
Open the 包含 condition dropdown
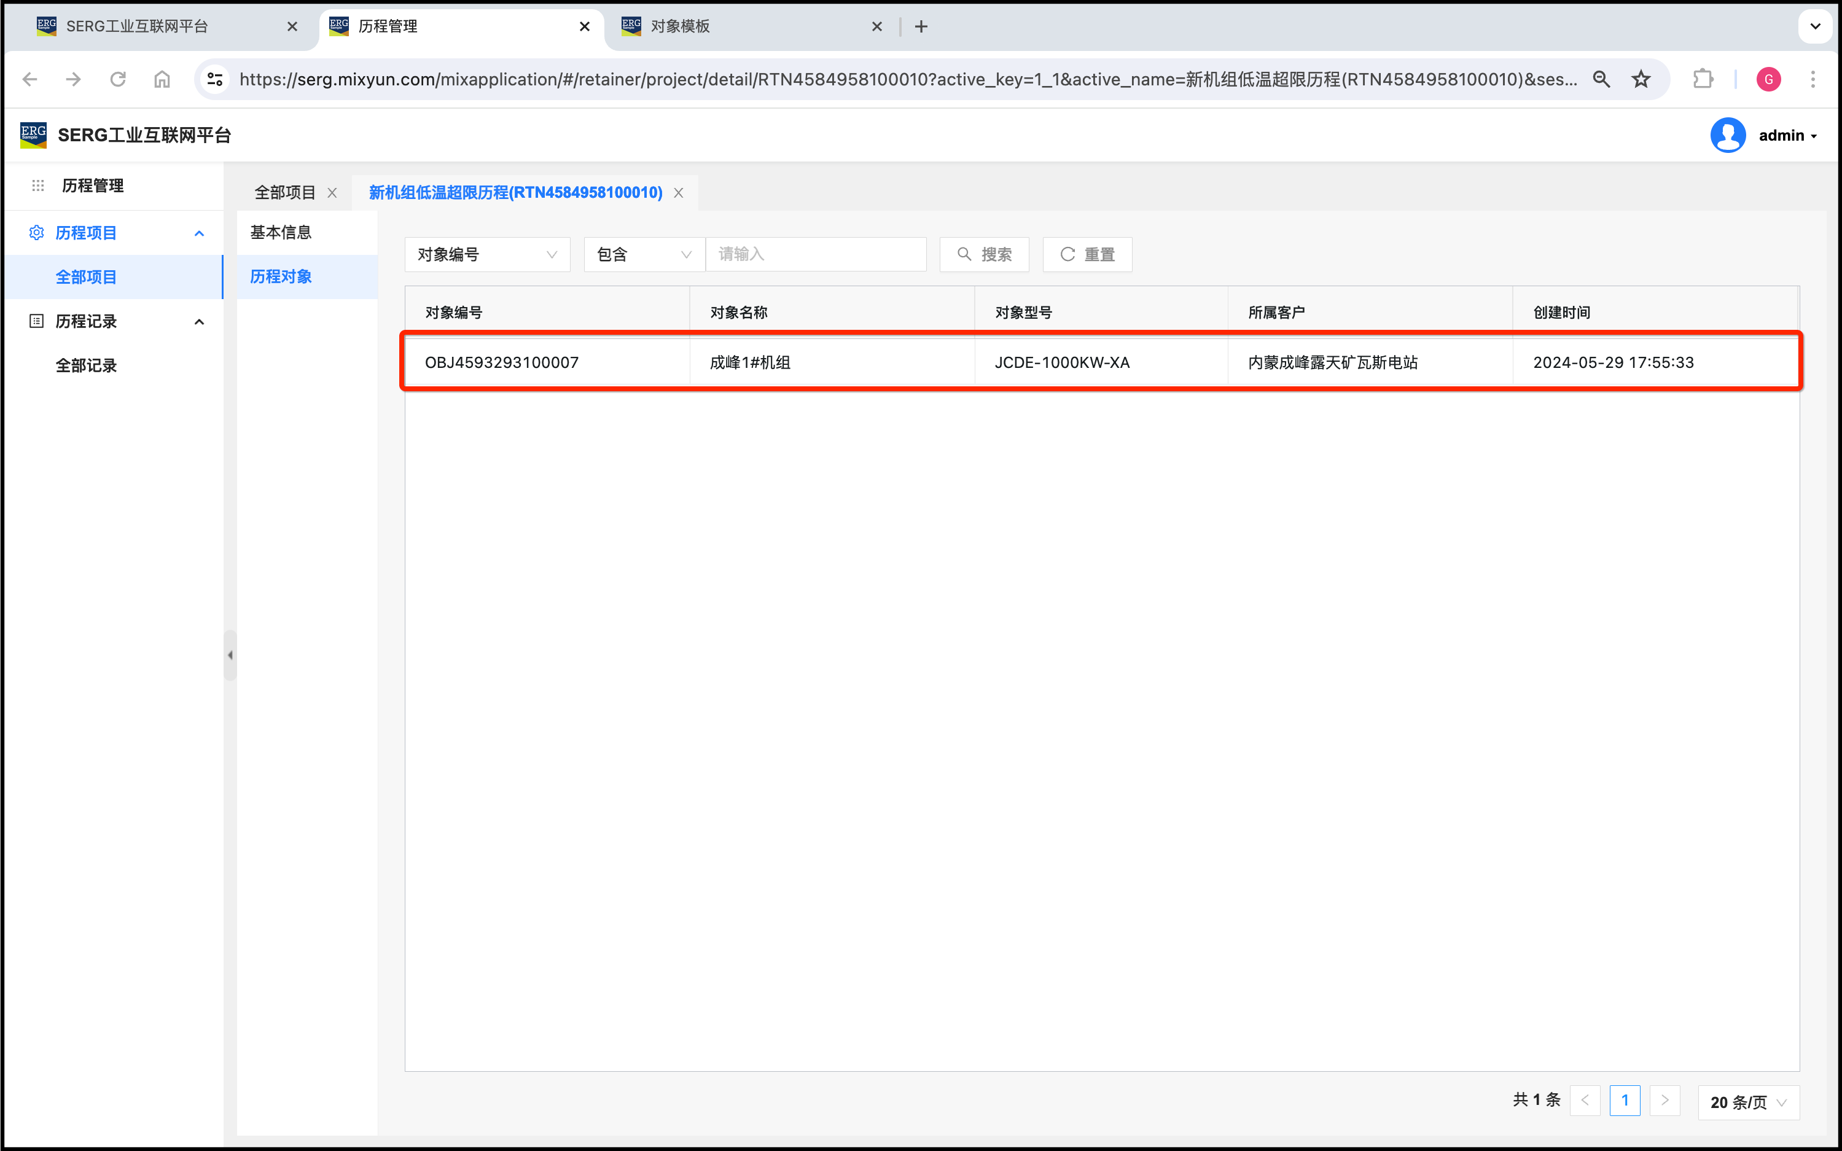pos(644,254)
